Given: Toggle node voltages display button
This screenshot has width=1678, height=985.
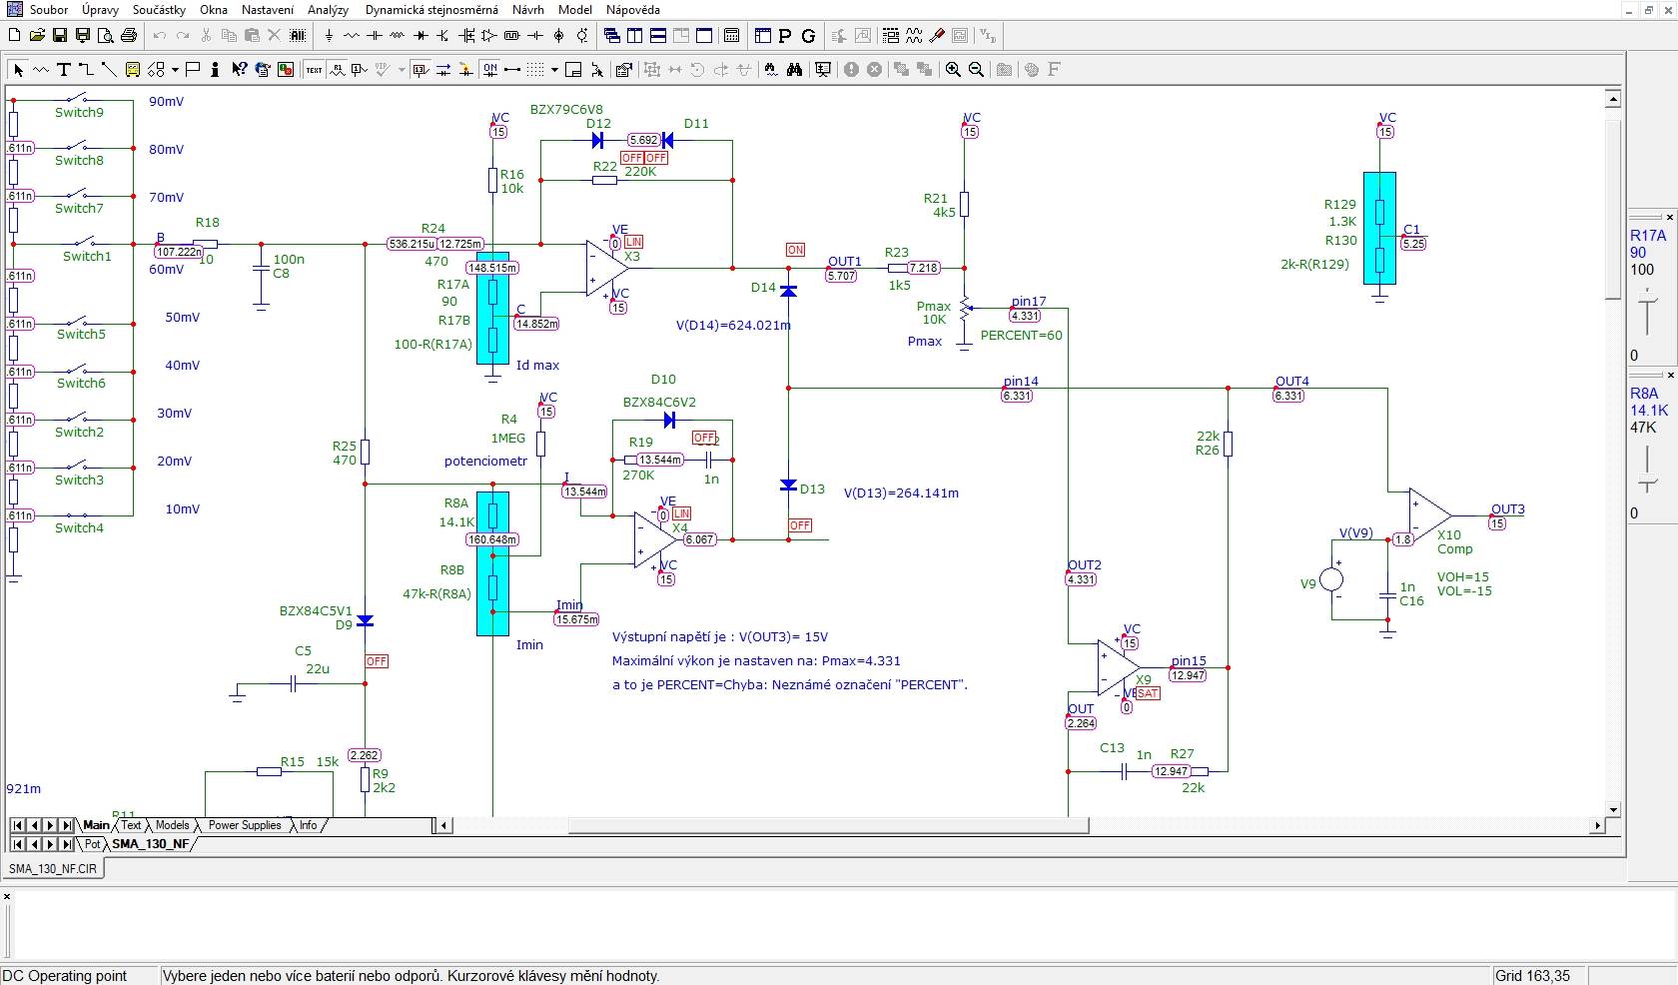Looking at the screenshot, I should 420,70.
